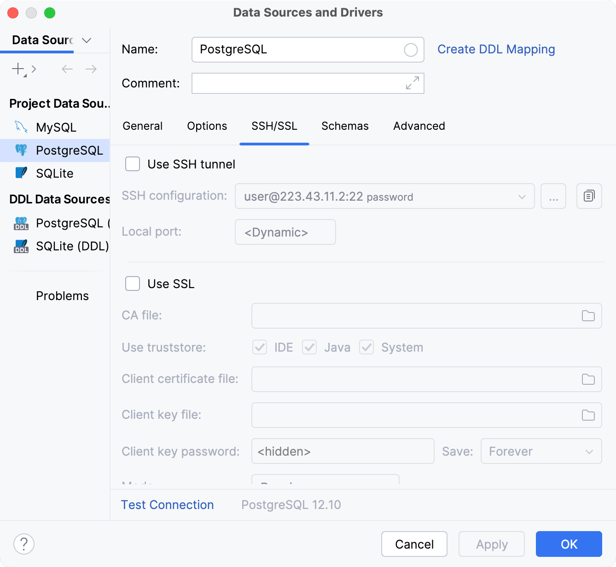
Task: Open the Save password duration dropdown
Action: coord(541,451)
